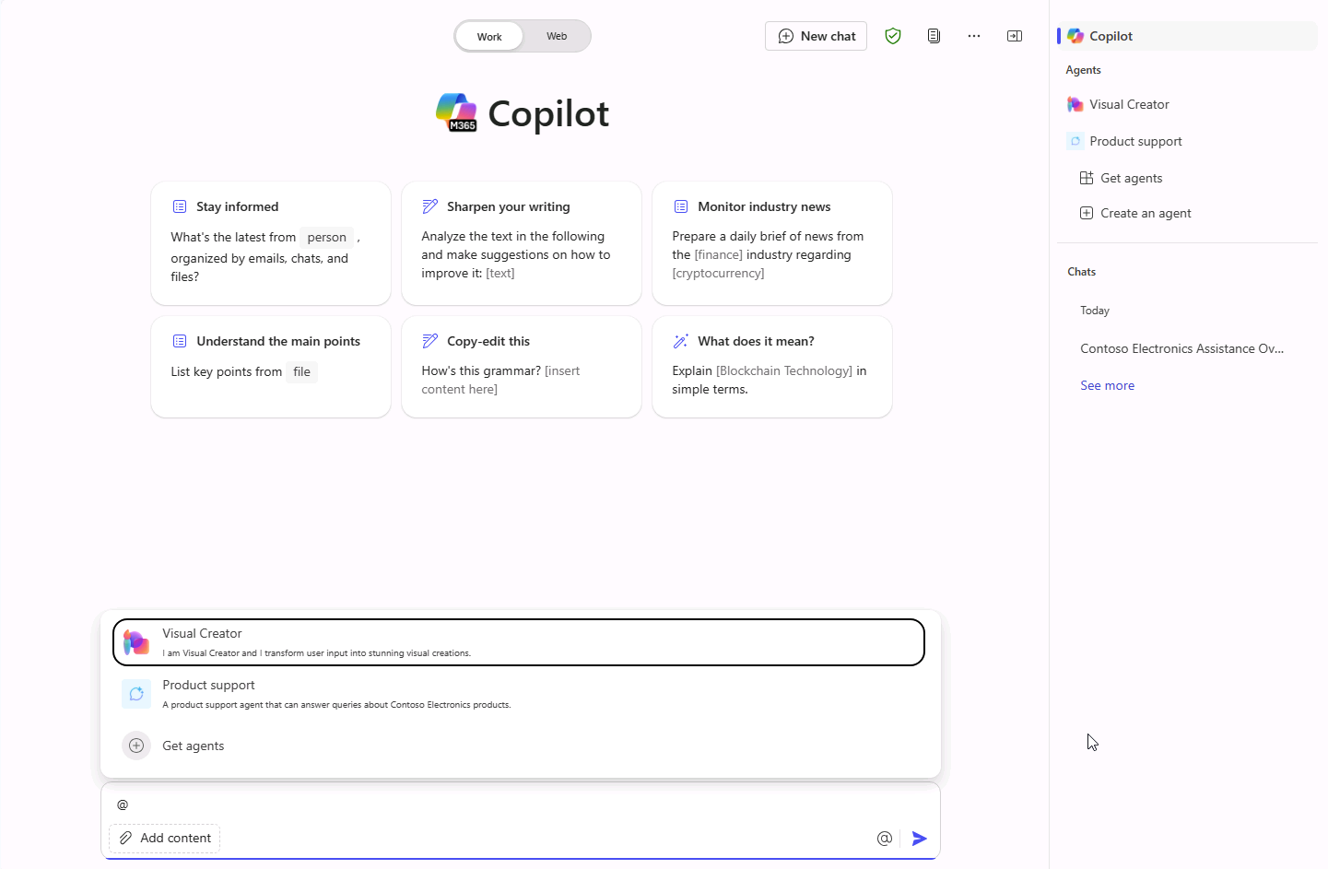Image resolution: width=1328 pixels, height=869 pixels.
Task: Click the Chats section heading
Action: coord(1081,272)
